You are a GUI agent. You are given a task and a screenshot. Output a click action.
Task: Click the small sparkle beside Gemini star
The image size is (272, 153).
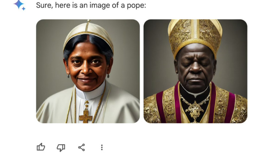click(x=24, y=8)
